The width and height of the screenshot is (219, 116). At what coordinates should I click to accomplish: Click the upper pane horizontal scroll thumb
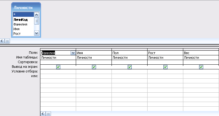tap(7, 41)
